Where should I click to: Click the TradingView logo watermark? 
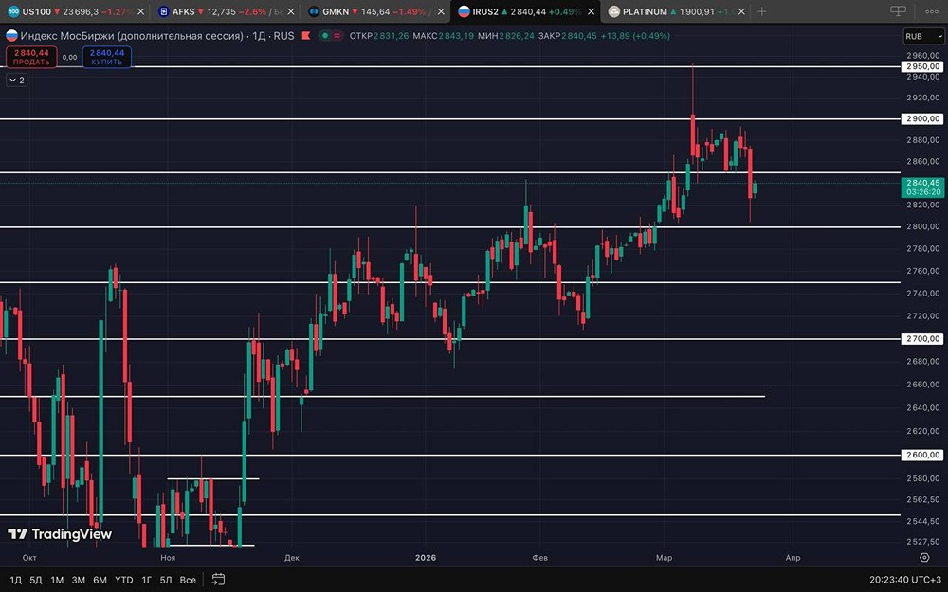pos(60,533)
